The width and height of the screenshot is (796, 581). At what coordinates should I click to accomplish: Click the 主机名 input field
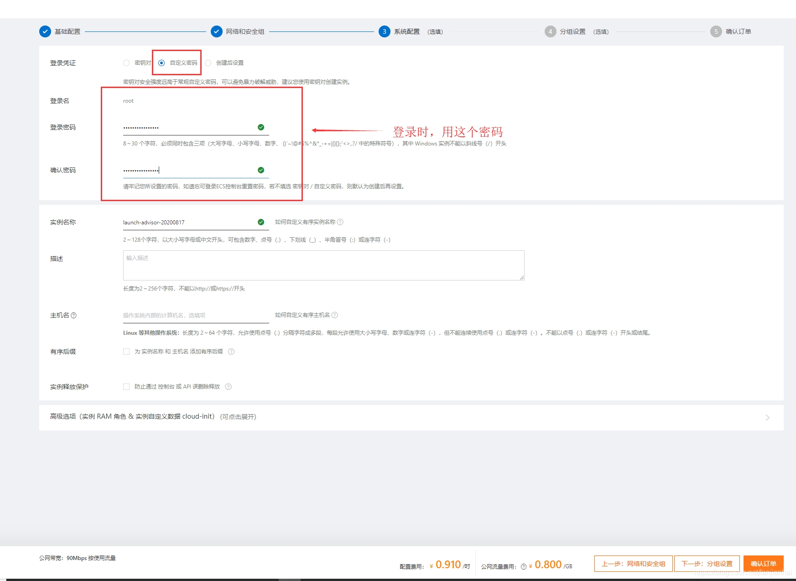[196, 315]
